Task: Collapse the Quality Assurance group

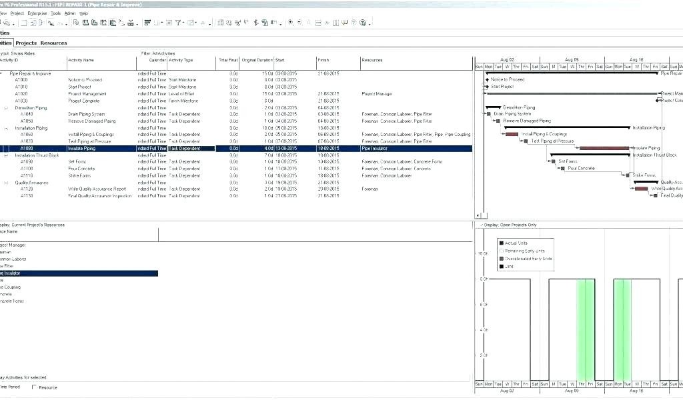Action: click(7, 183)
